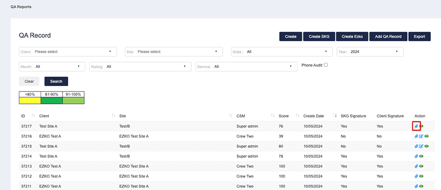Click the yellow <80% legend swatch

[30, 101]
